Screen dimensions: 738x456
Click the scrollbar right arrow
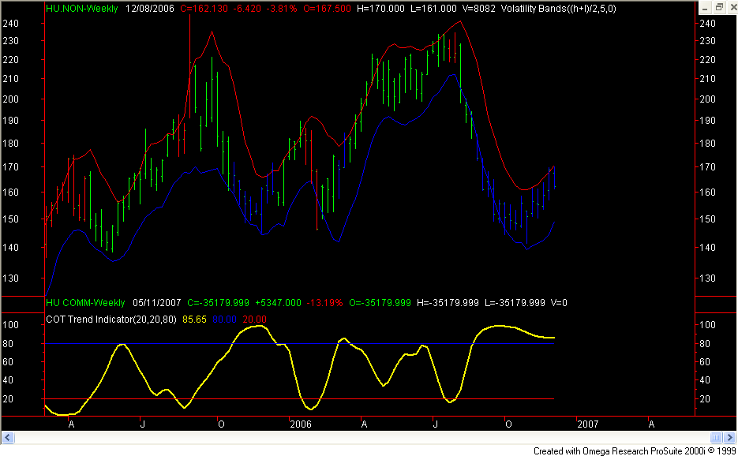pos(730,438)
